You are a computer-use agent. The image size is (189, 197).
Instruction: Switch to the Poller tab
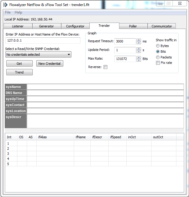(133, 26)
